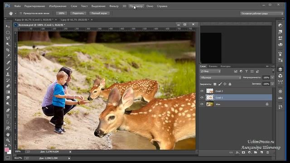
Task: Open the Layers panel from the side dock
Action: [280, 69]
